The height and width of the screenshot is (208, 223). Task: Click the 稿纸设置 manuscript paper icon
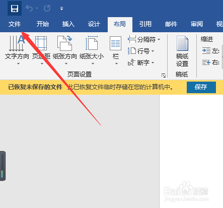182,43
